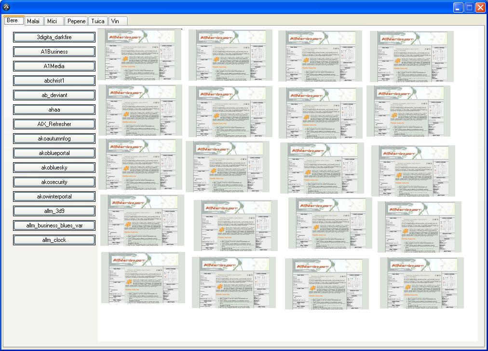Select the allm_business_blues_var button
Screen dimensions: 488x351
pos(54,225)
